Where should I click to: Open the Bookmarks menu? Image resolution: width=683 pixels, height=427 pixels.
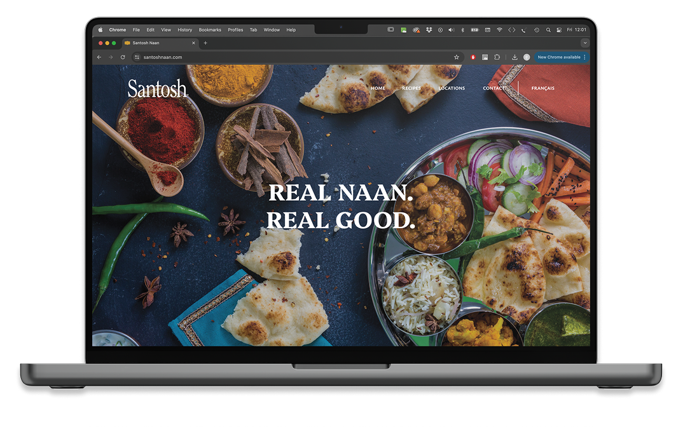click(x=210, y=30)
